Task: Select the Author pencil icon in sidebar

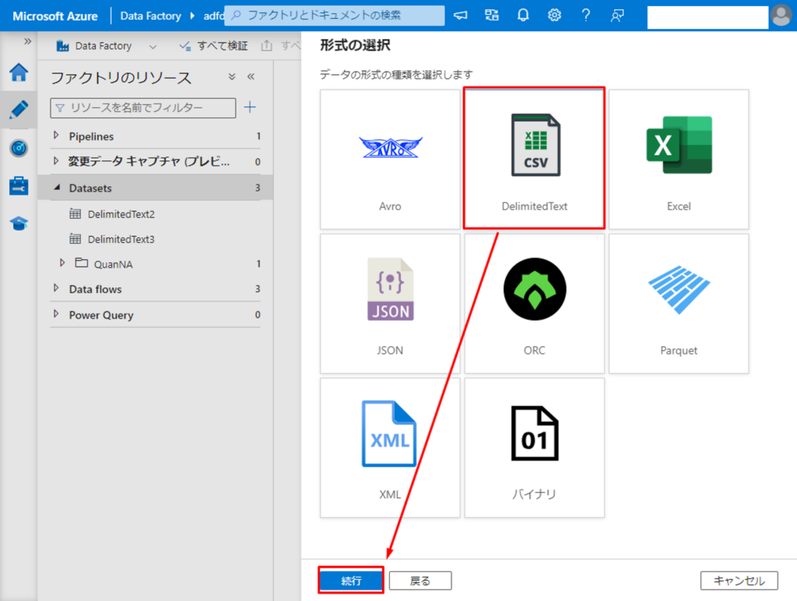Action: click(19, 110)
